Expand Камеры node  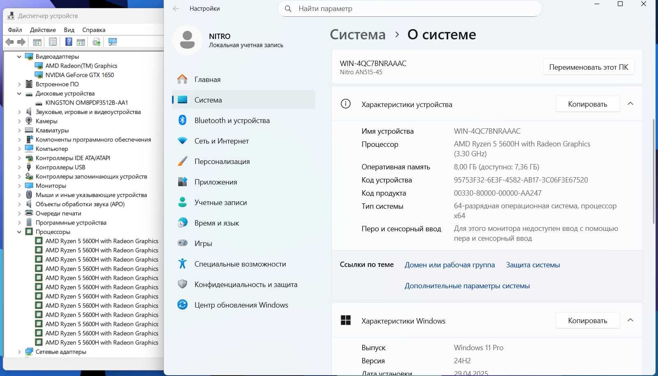[19, 121]
